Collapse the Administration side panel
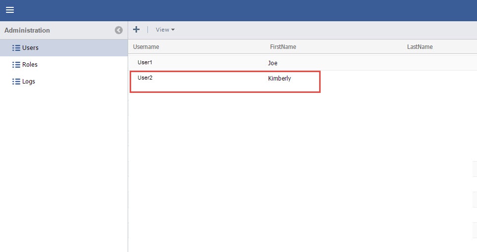The height and width of the screenshot is (252, 477). tap(119, 30)
